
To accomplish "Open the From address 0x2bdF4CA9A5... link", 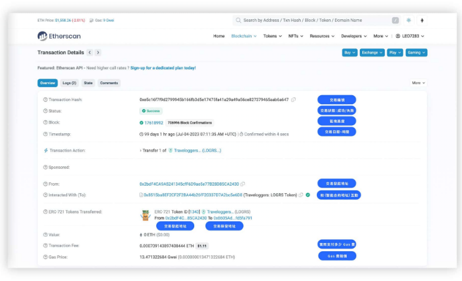I will pos(189,184).
